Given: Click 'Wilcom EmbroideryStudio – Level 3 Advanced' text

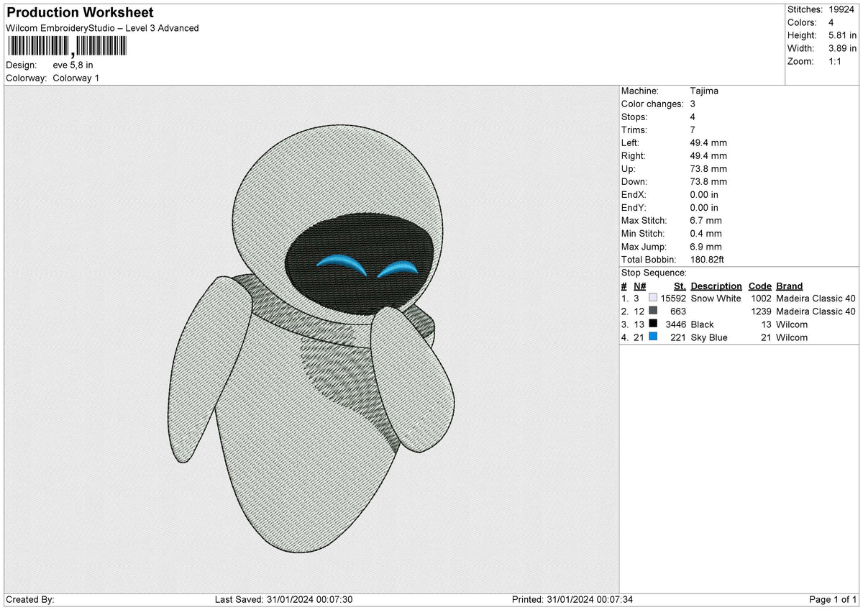Looking at the screenshot, I should [x=102, y=28].
